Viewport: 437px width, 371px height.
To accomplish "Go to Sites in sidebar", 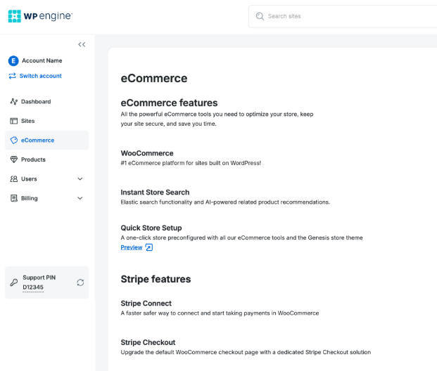I will [x=47, y=121].
